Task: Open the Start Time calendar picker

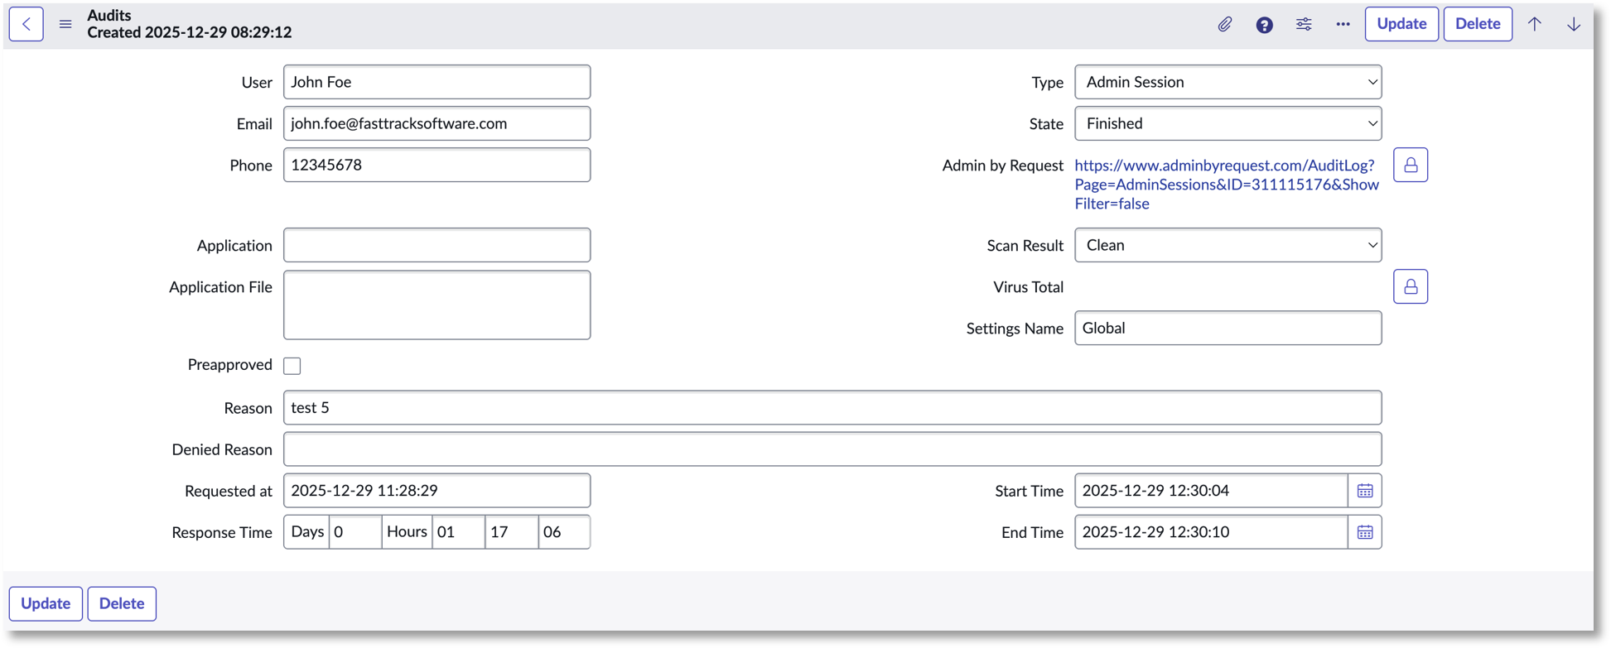Action: [x=1365, y=491]
